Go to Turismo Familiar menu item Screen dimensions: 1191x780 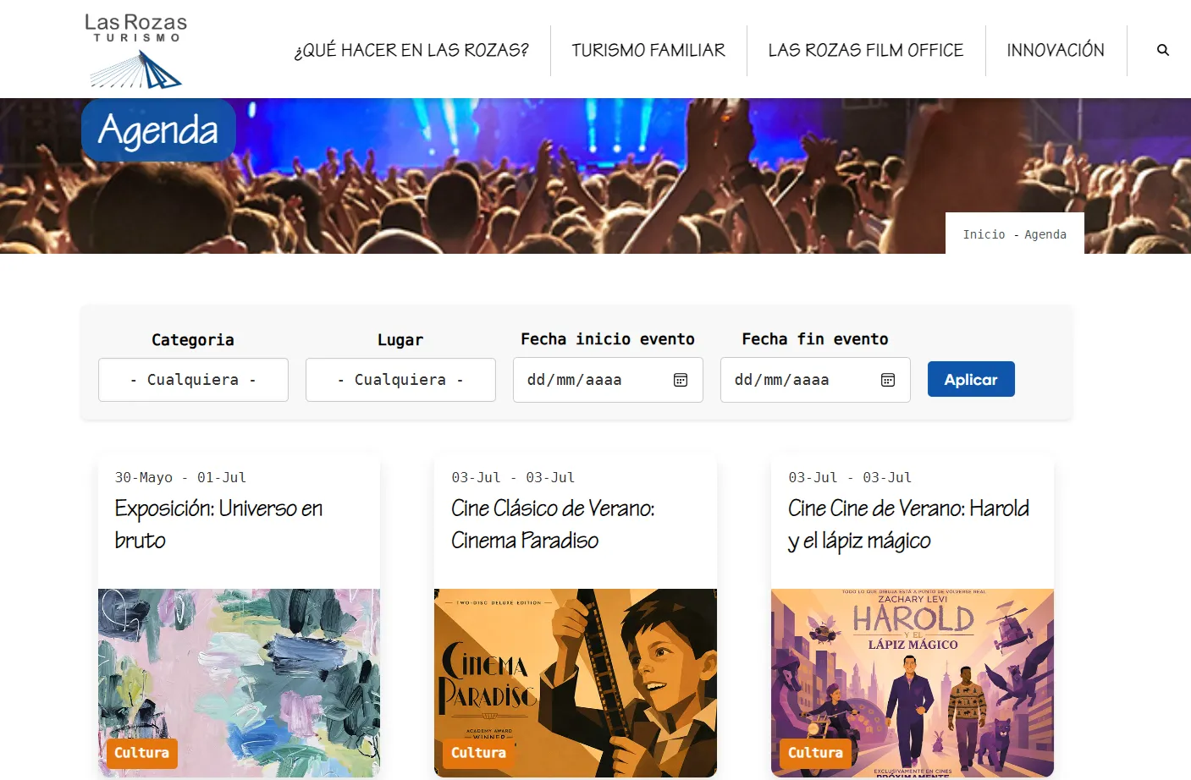648,51
